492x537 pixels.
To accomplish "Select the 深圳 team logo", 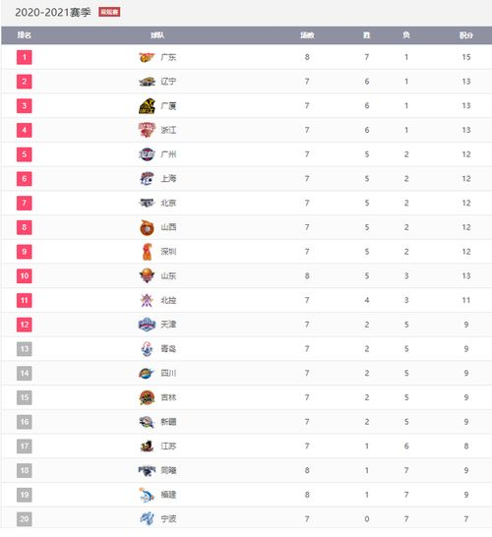I will tap(147, 252).
